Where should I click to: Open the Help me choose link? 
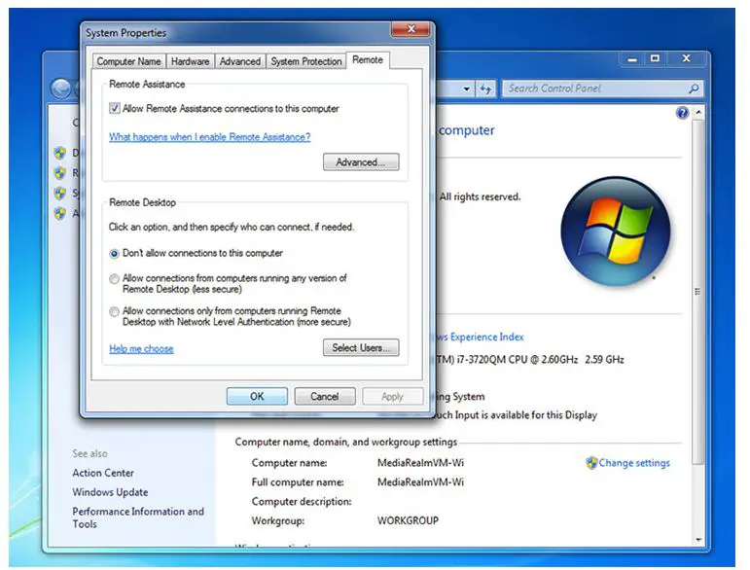[x=141, y=348]
